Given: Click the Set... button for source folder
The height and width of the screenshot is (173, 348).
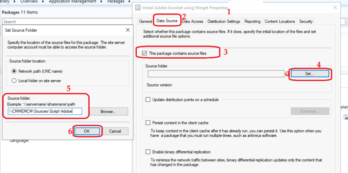Looking at the screenshot, I should [310, 74].
